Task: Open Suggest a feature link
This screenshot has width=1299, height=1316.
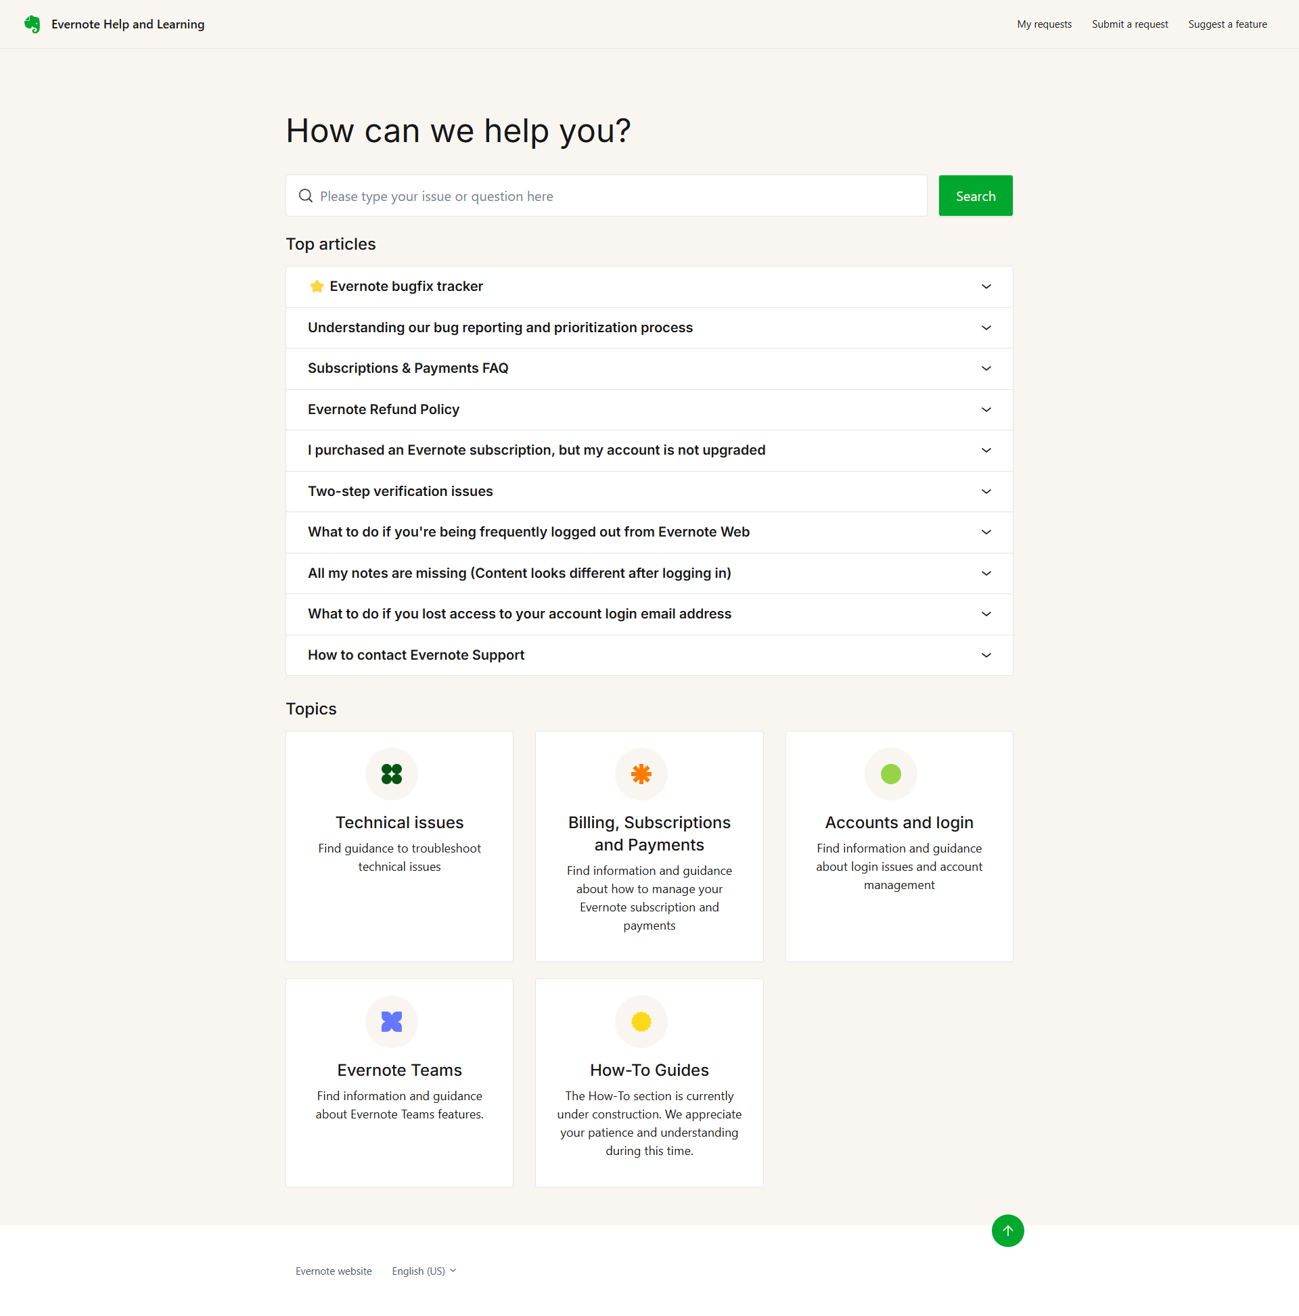Action: [1227, 24]
